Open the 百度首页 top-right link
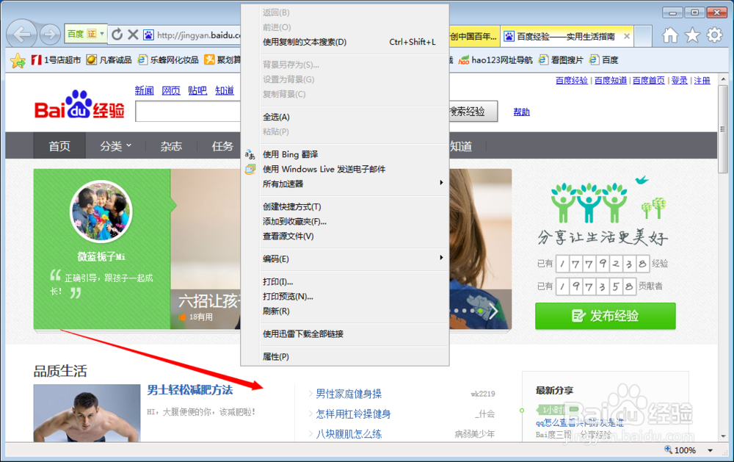Viewport: 734px width, 462px height. pos(649,81)
